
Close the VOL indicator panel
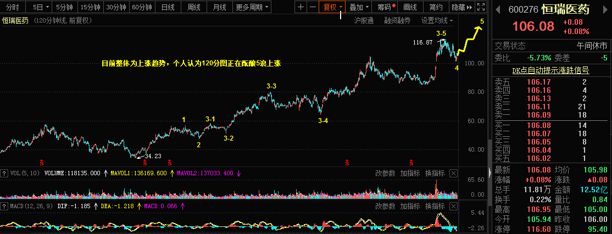pyautogui.click(x=453, y=173)
